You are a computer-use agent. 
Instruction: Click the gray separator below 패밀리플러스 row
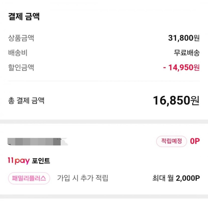[x=104, y=197]
